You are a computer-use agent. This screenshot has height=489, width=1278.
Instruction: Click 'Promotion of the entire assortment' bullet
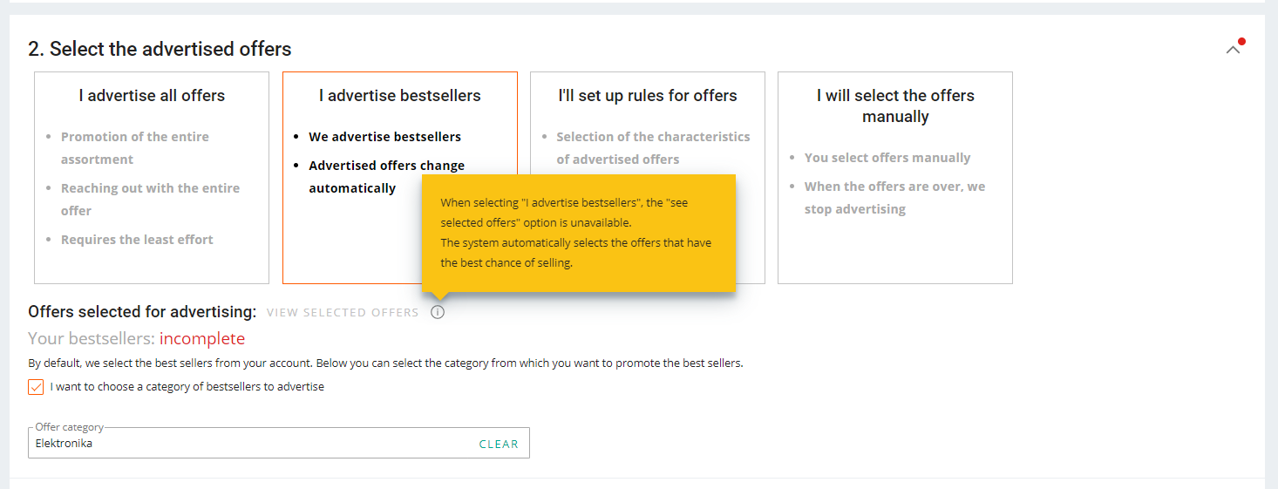tap(135, 148)
